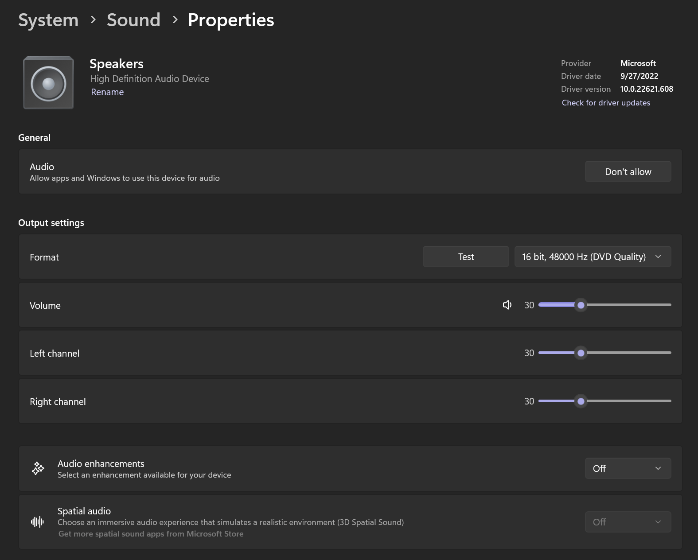Screen dimensions: 698x560
Task: Click the Rename link
Action: coord(107,92)
